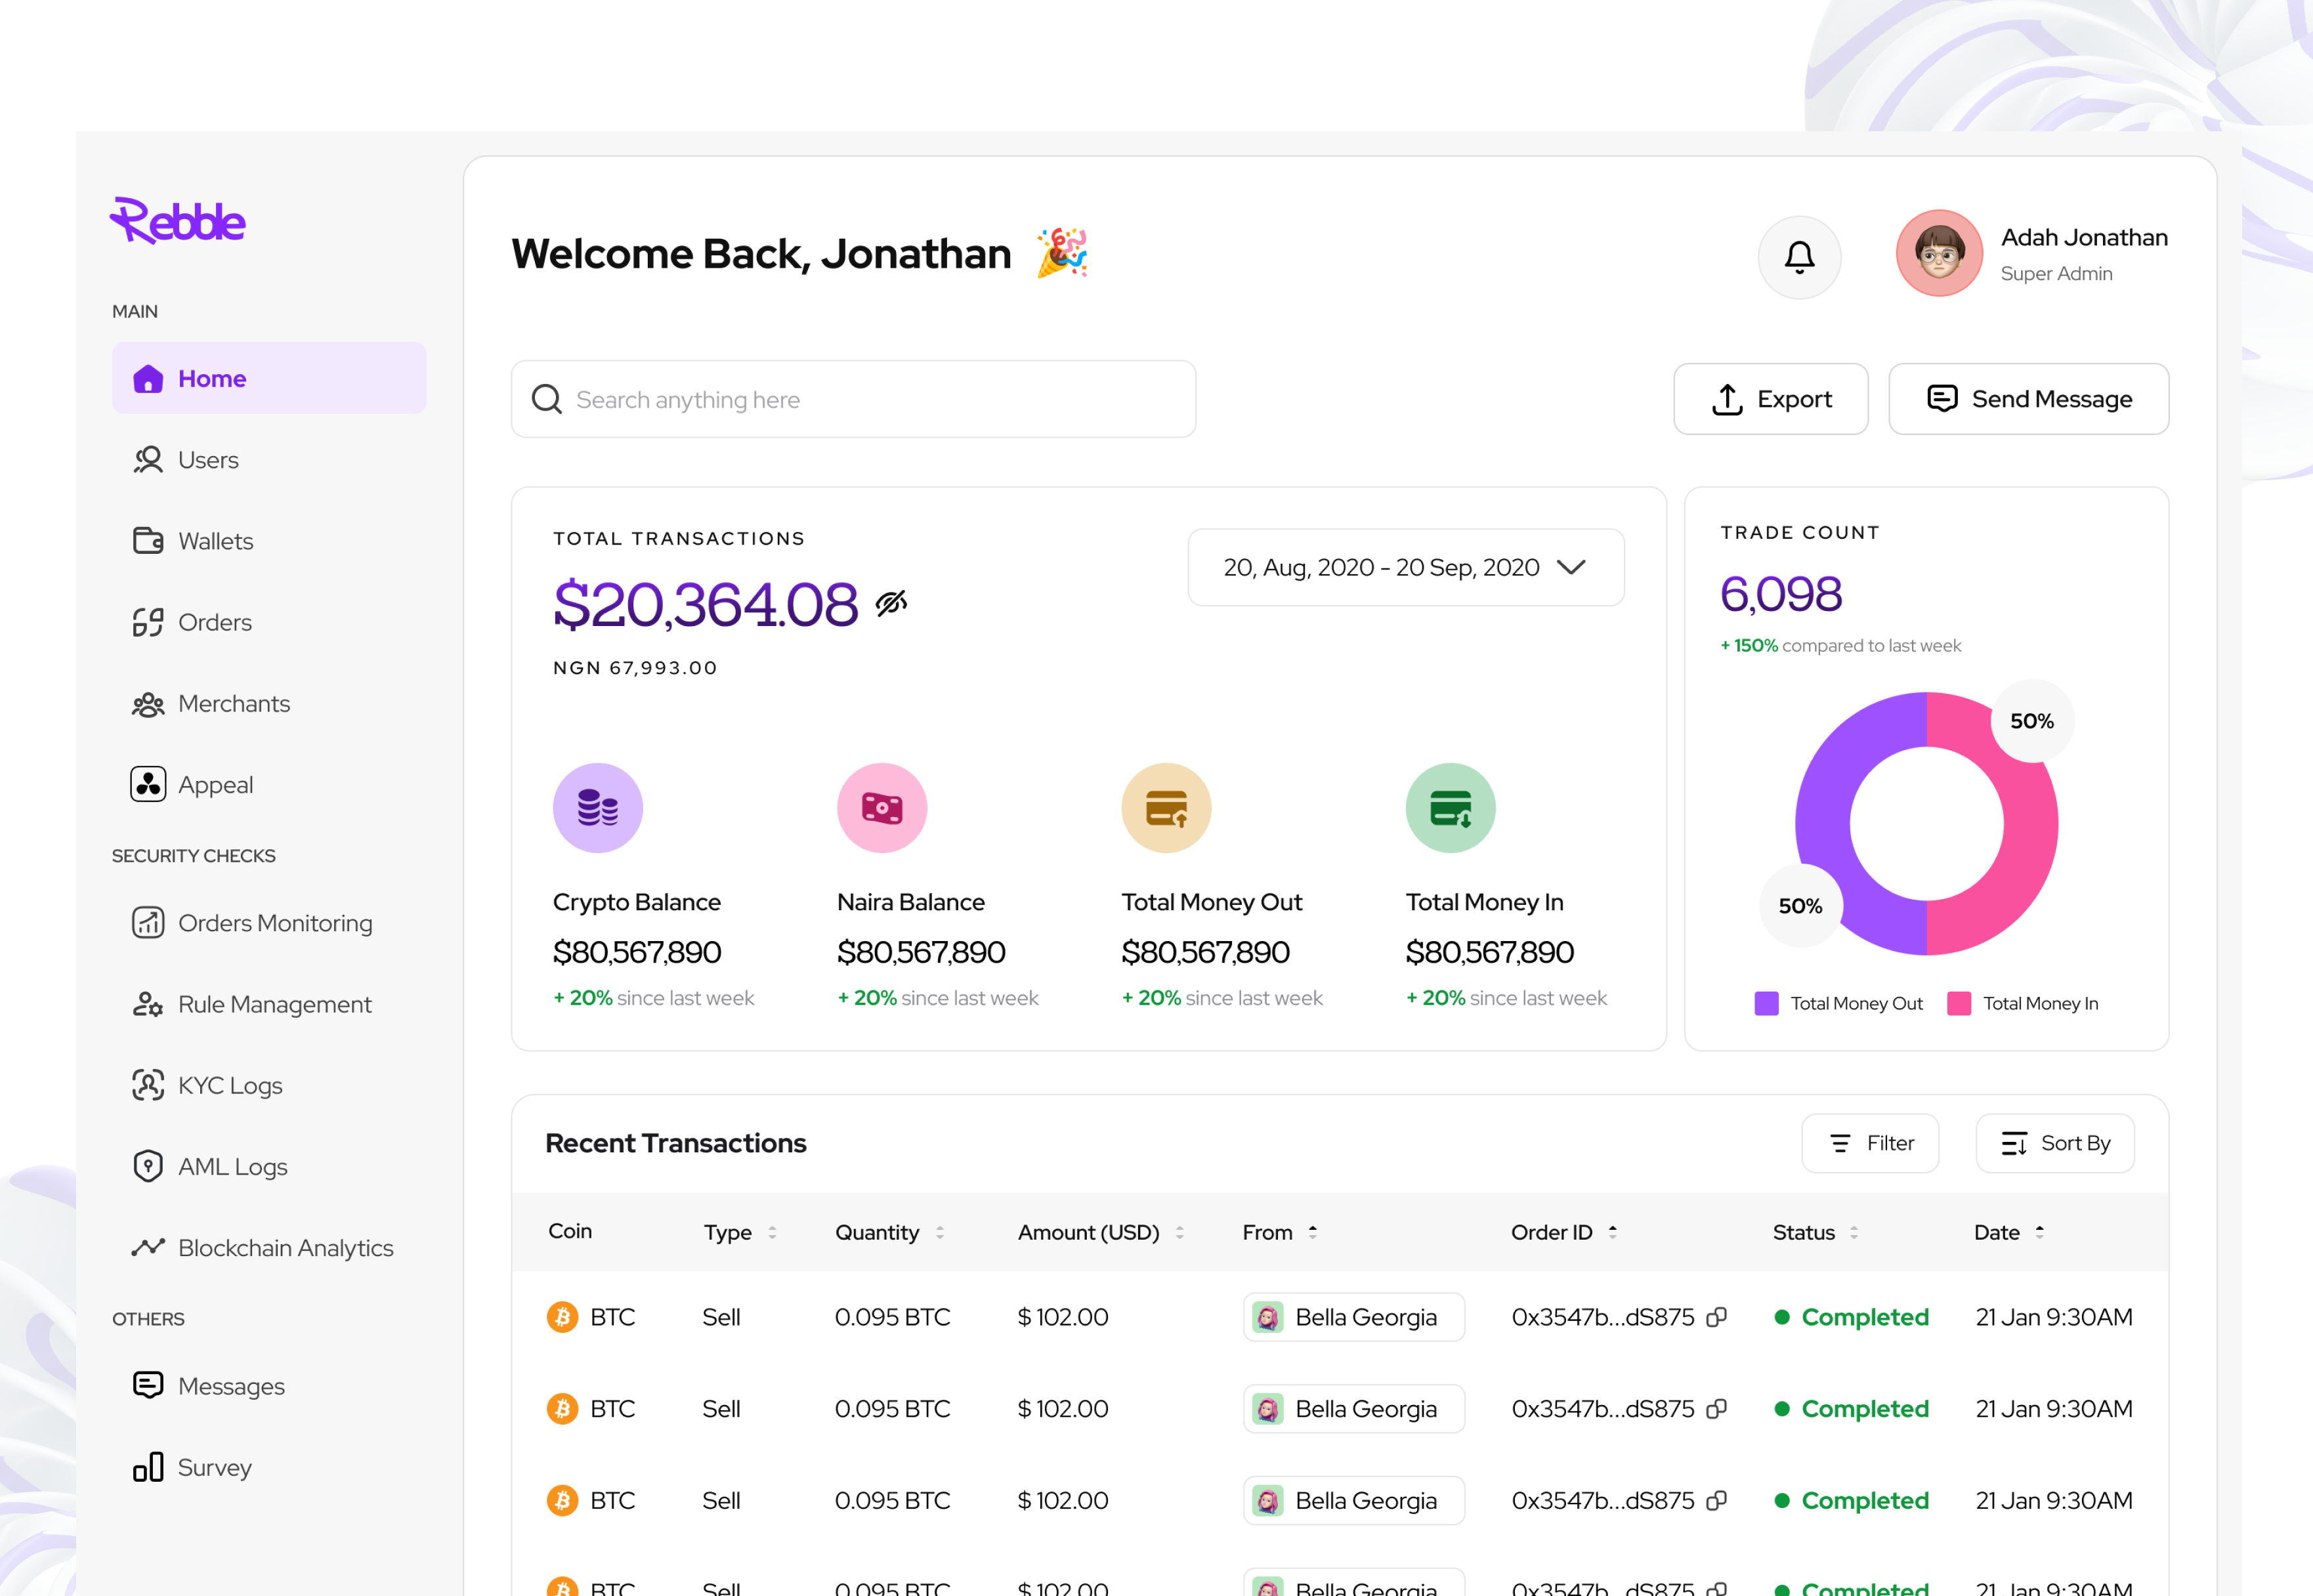Click the NGN 67,993.00 value
This screenshot has width=2313, height=1596.
(x=635, y=668)
